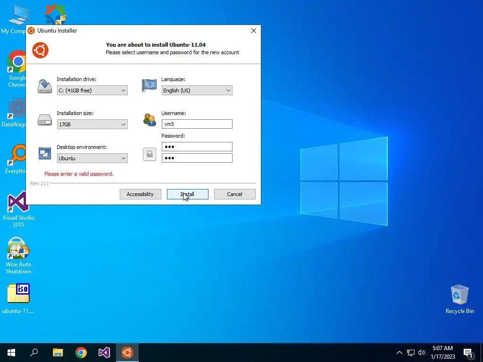Select the Everything search desktop icon
Viewport: 483px width, 362px height.
16,159
